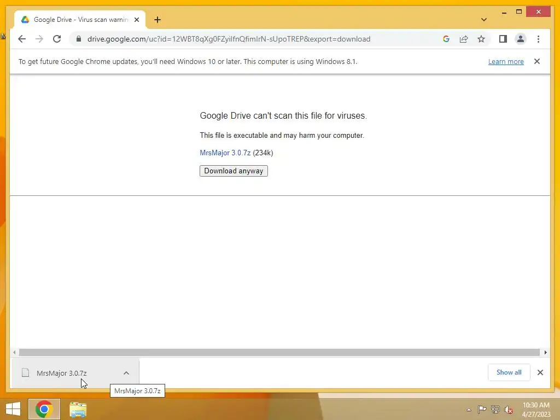The image size is (560, 420).
Task: Click the padlock site info icon
Action: 79,39
